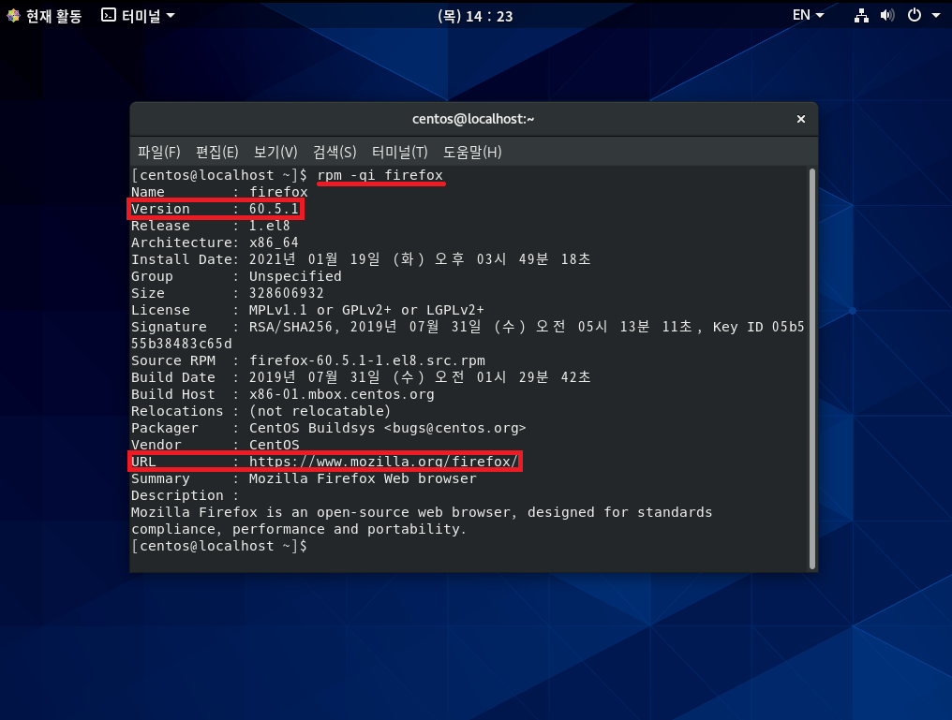Click the signature key fragment 55b38483c65d
This screenshot has height=720, width=952.
182,344
